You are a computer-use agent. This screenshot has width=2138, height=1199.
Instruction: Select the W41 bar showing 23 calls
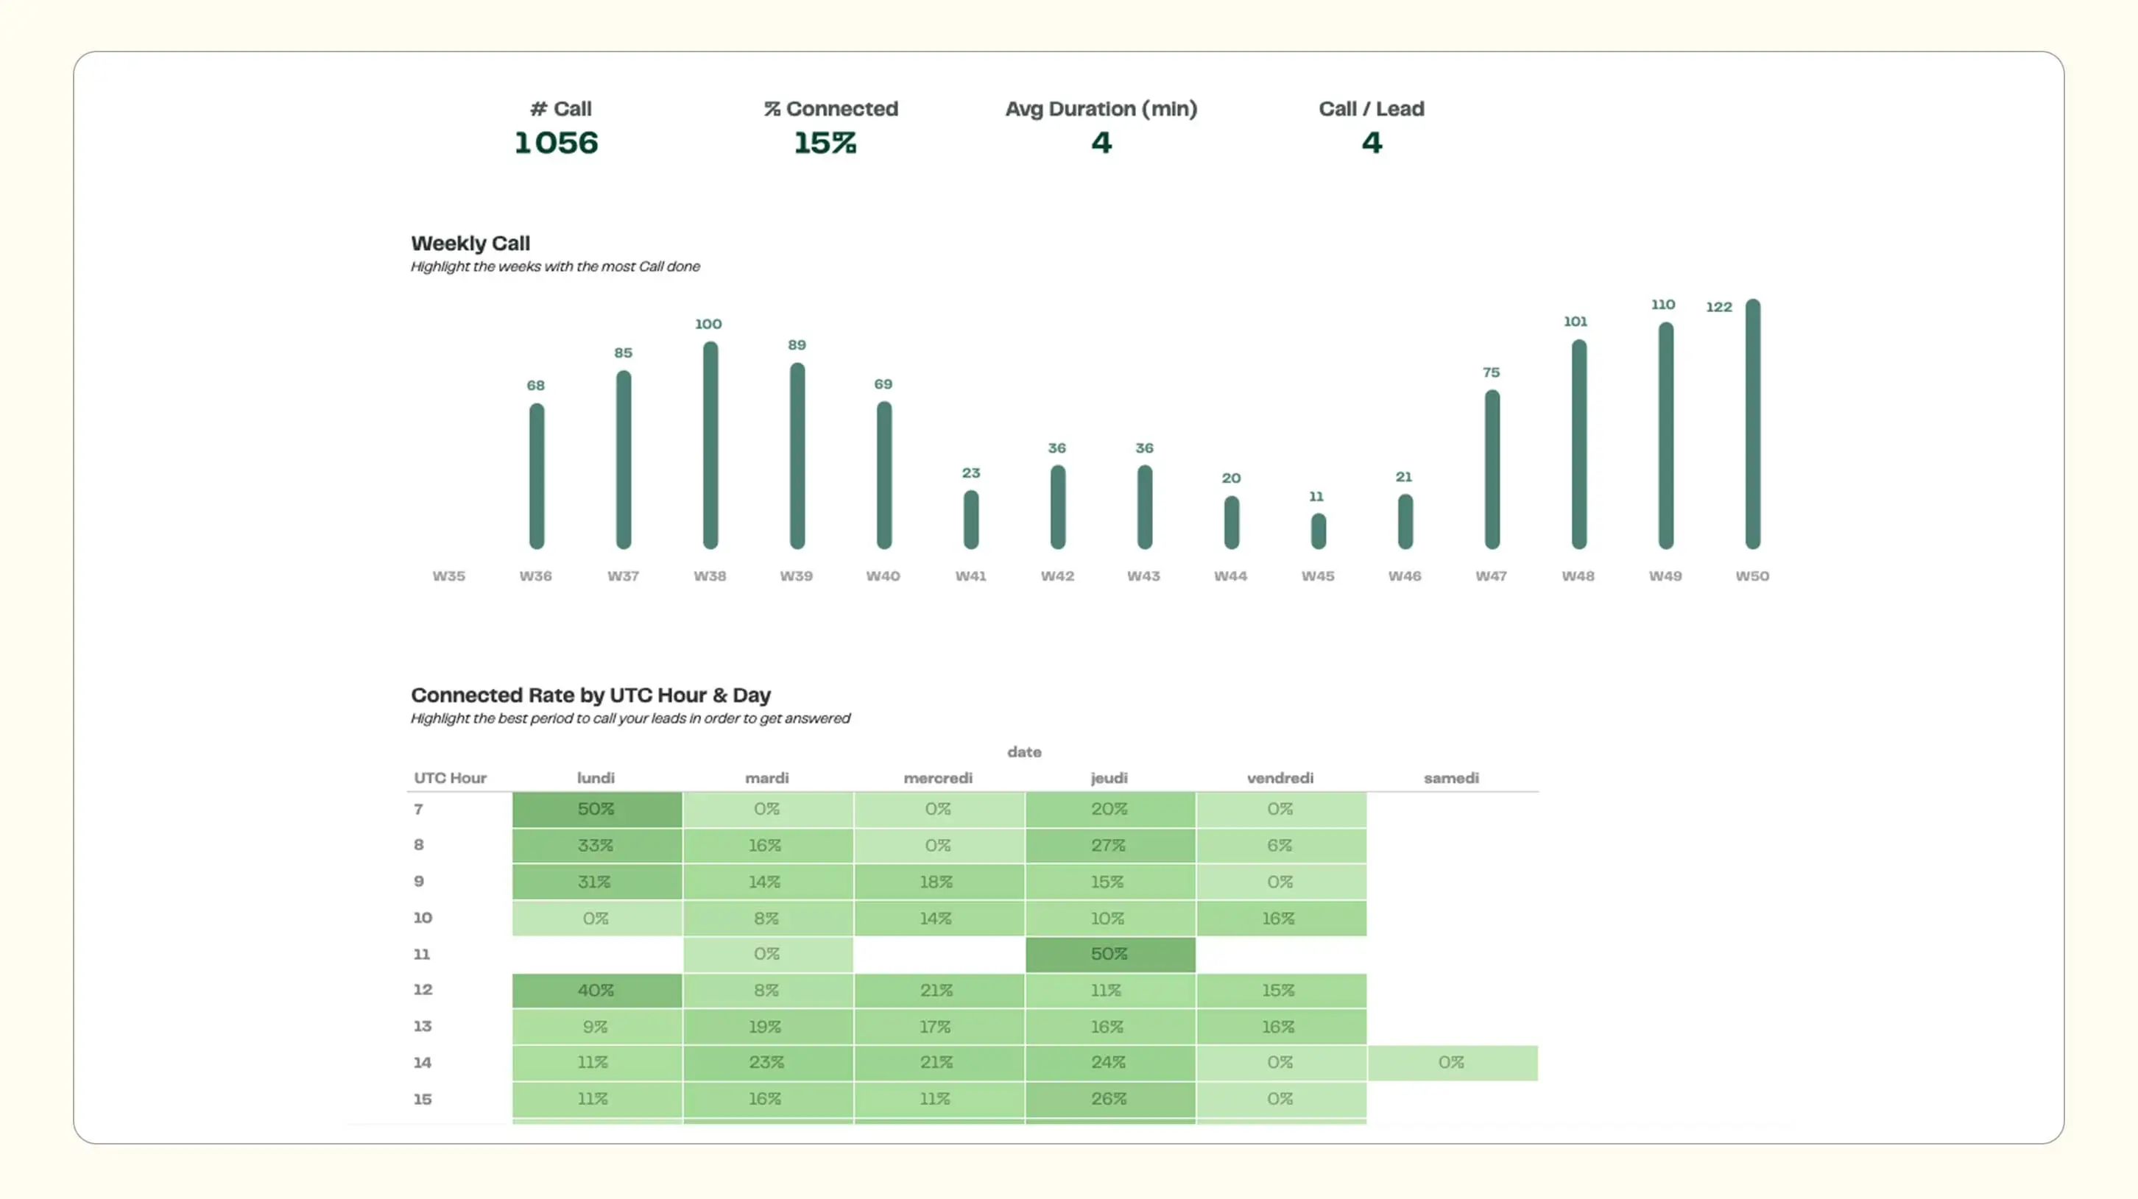[970, 520]
